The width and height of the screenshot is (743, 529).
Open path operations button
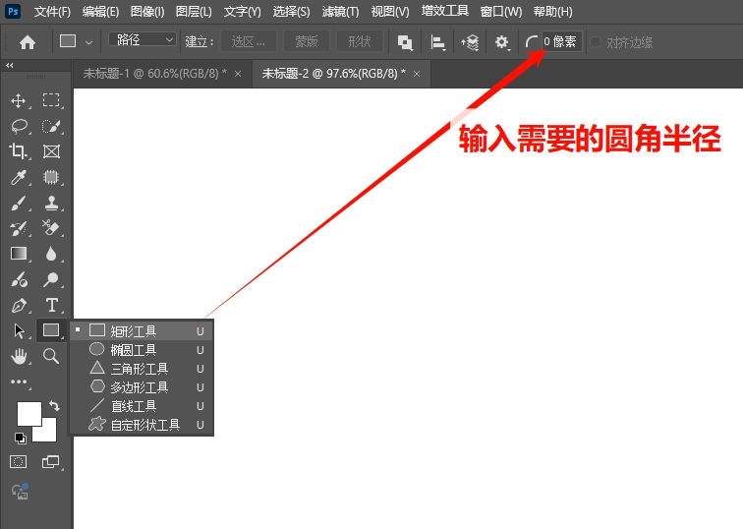(x=405, y=42)
